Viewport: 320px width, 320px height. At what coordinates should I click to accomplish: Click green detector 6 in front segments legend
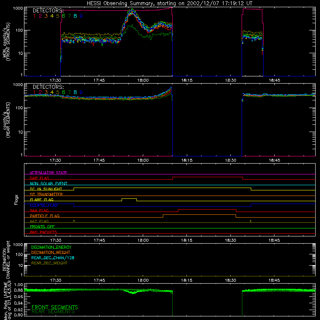[x=64, y=16]
